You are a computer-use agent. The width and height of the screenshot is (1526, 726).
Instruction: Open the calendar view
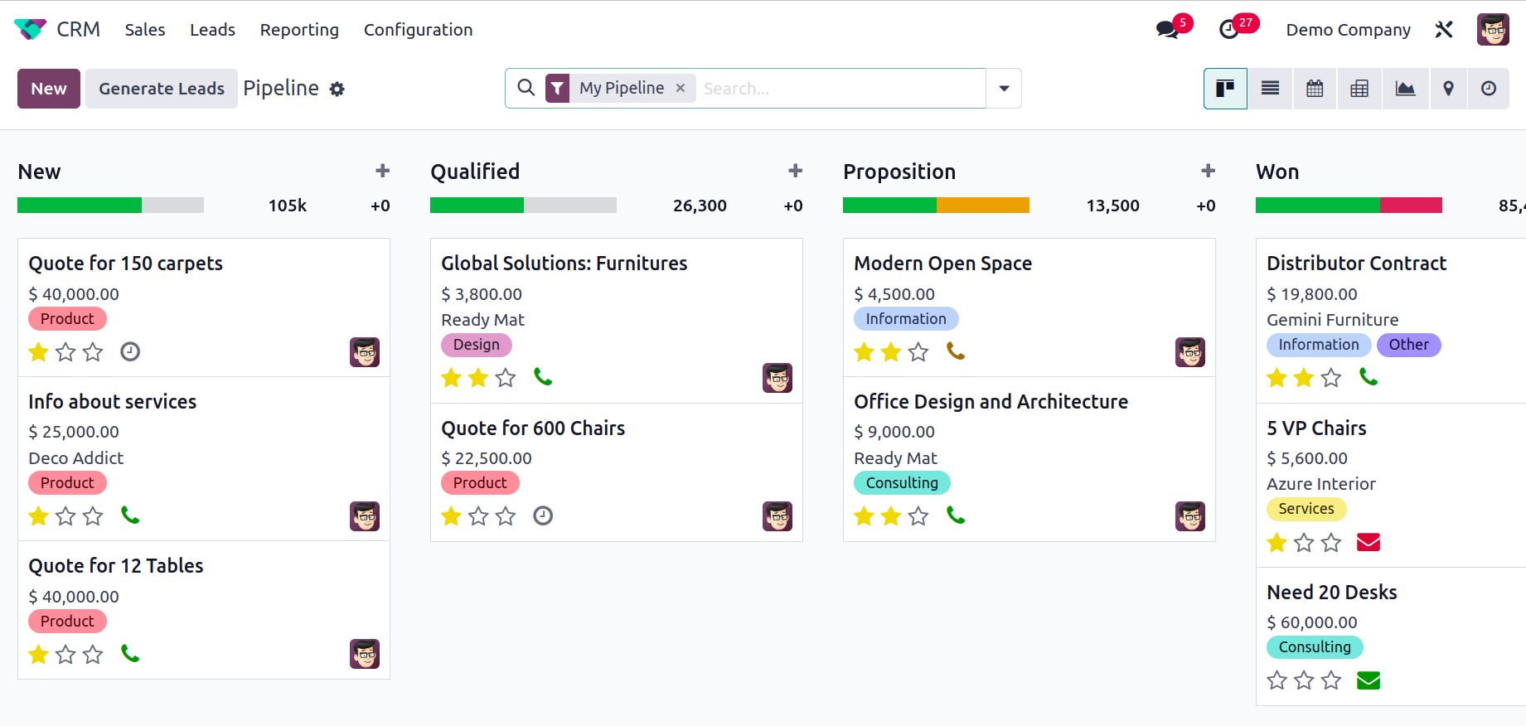coord(1315,89)
